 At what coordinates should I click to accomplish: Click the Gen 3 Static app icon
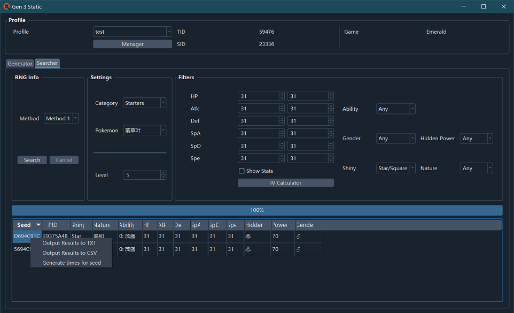pos(6,6)
